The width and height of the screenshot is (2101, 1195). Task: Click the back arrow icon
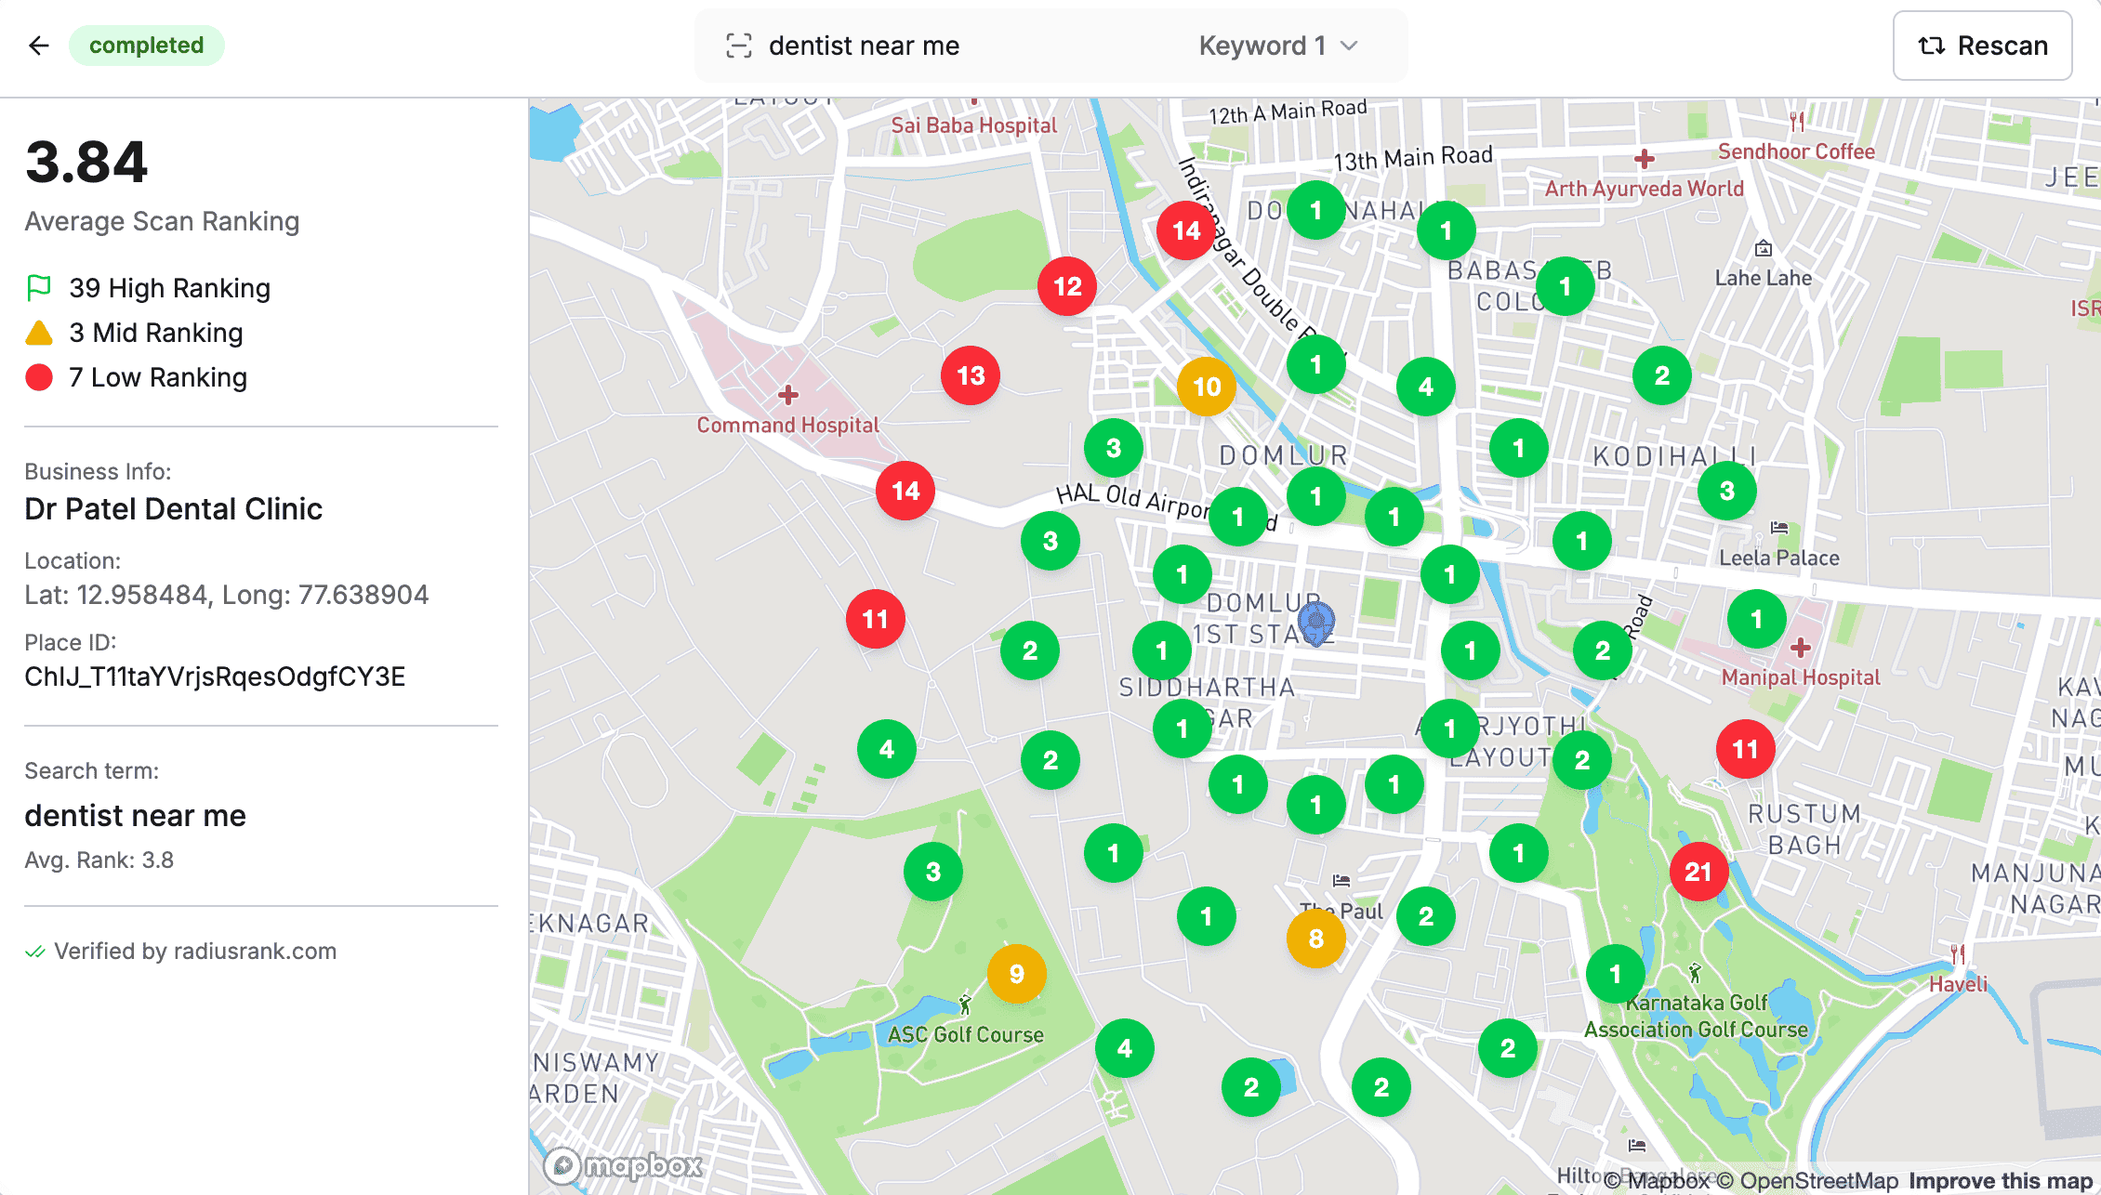(x=38, y=46)
